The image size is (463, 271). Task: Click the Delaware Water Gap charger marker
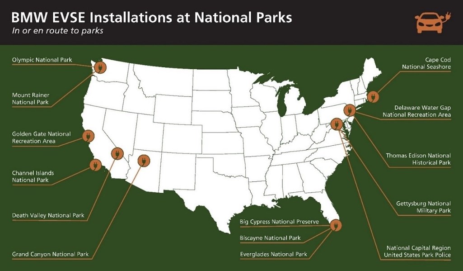point(350,110)
